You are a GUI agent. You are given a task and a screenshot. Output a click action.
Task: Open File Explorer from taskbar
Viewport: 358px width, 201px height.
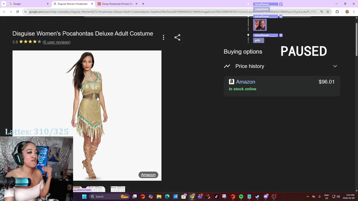click(x=159, y=197)
